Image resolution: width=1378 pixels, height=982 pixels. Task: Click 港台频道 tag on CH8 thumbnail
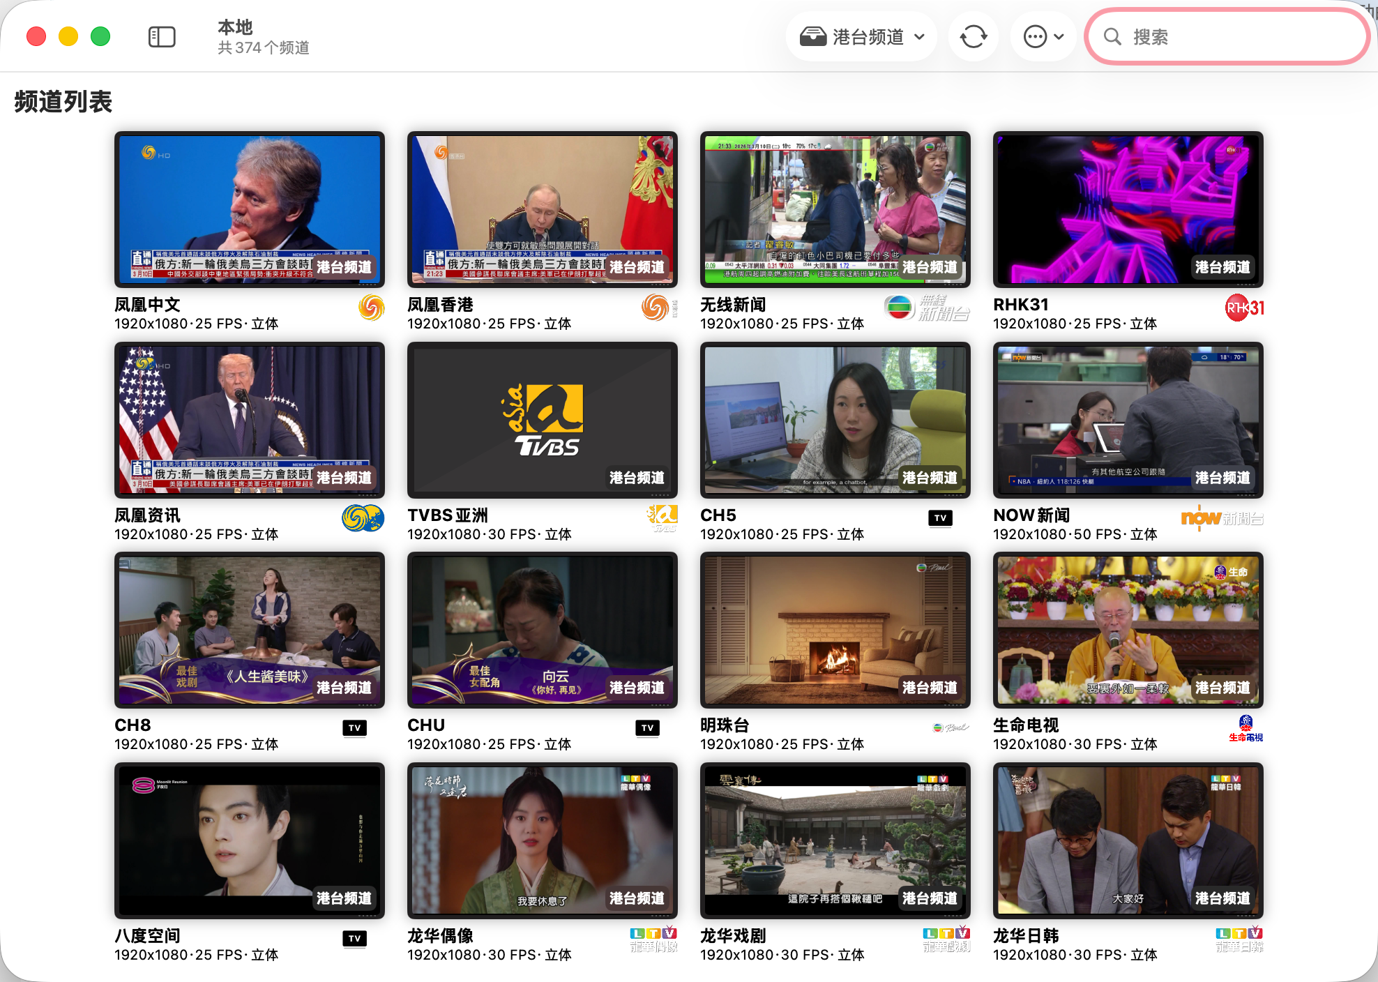coord(344,688)
